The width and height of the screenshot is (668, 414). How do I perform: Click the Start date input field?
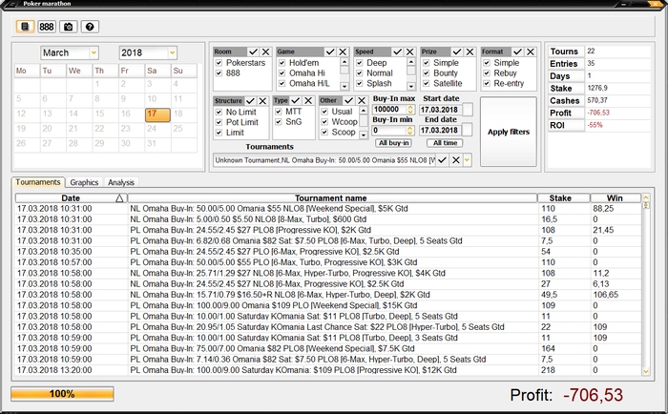pos(441,110)
